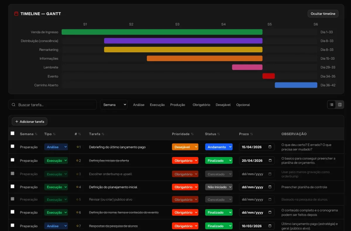
Task: Switch to list view icon
Action: tap(331, 105)
